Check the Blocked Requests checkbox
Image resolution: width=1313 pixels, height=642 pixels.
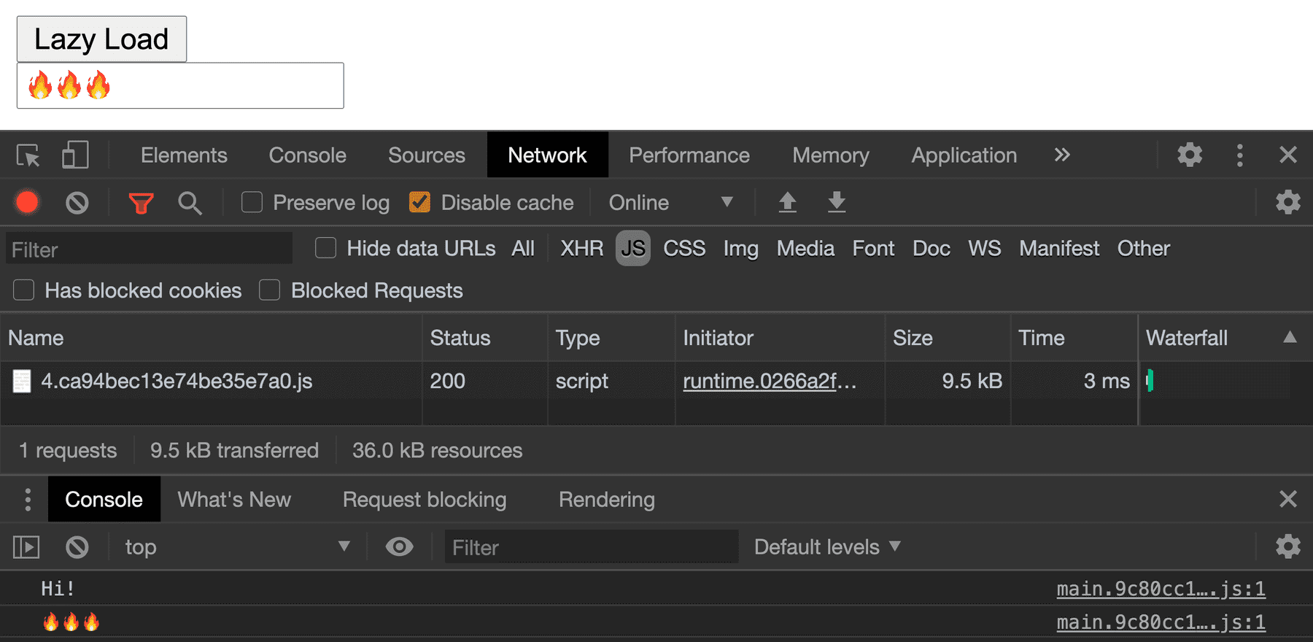click(x=269, y=290)
